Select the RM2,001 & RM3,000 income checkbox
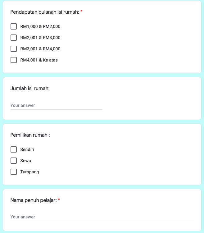 pyautogui.click(x=14, y=38)
